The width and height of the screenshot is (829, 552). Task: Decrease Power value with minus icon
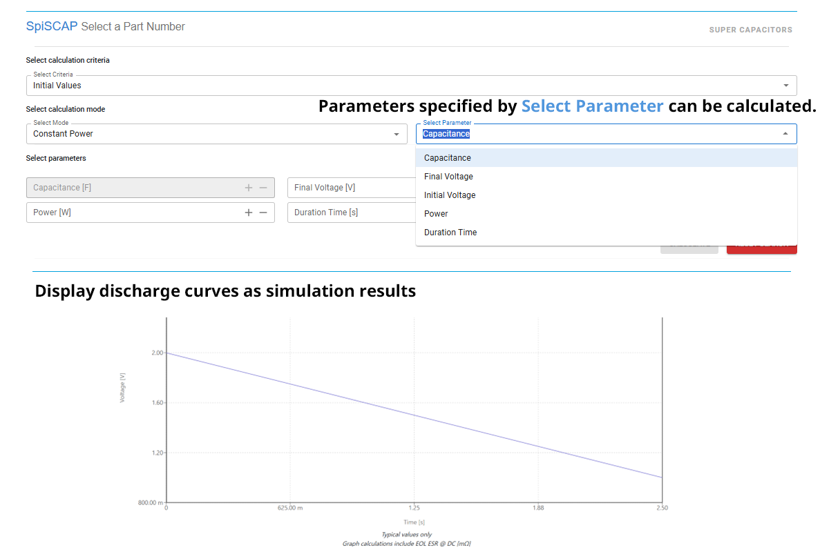pyautogui.click(x=263, y=213)
